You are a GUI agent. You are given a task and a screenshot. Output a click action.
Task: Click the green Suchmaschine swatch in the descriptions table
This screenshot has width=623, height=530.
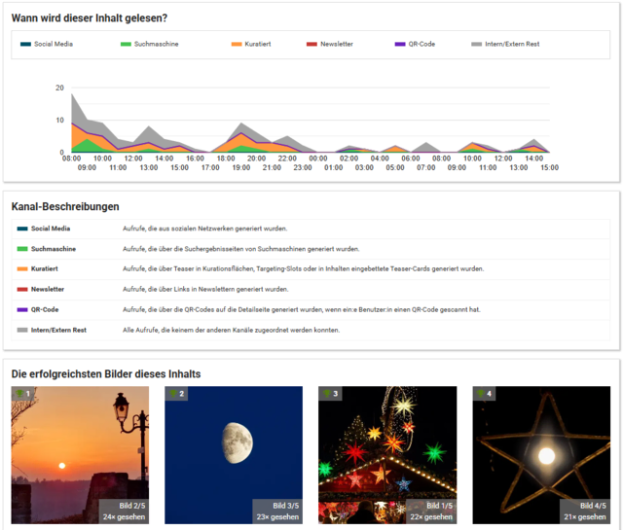[22, 249]
